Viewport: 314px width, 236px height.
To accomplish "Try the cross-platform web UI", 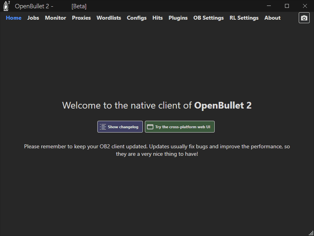I will coord(179,126).
